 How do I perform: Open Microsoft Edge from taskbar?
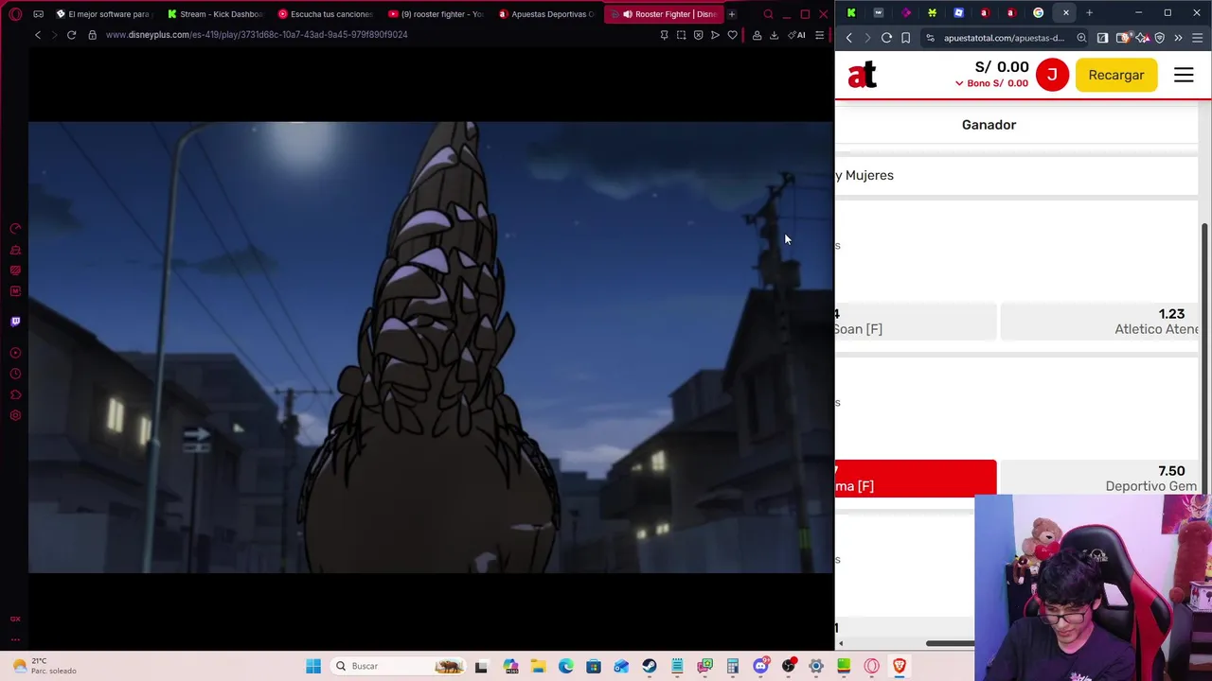[x=566, y=666]
